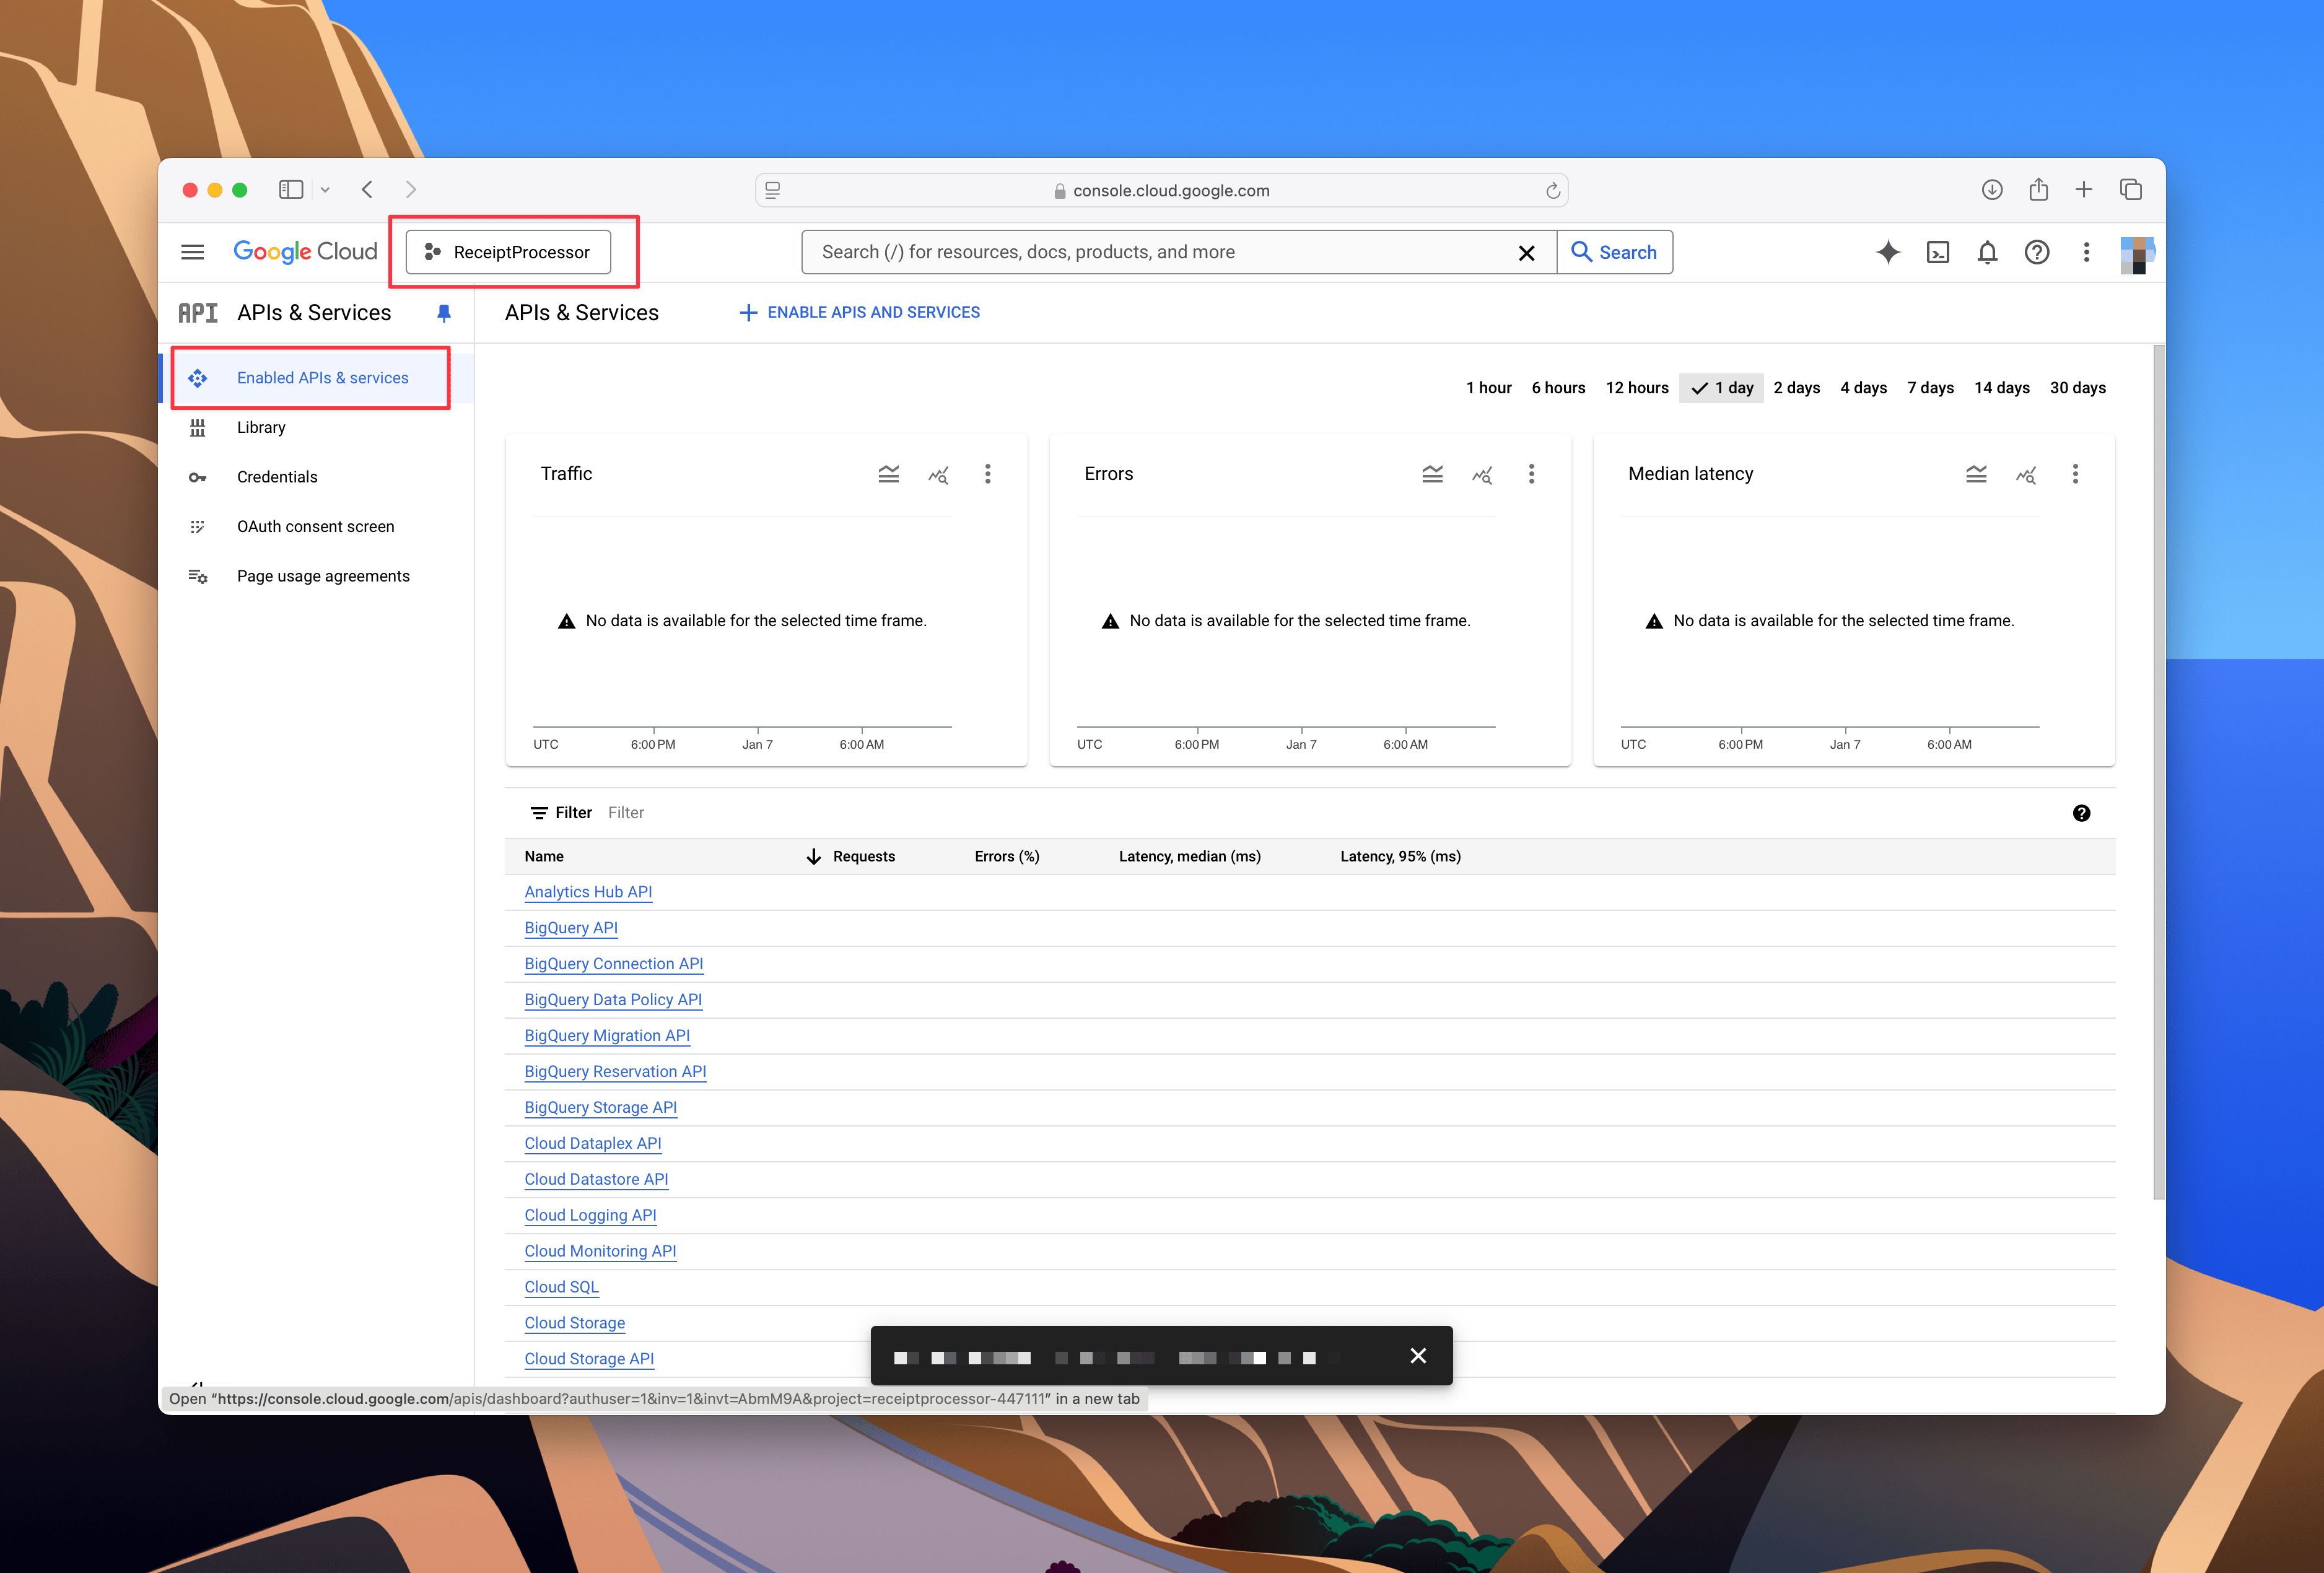
Task: Activate Cloud Shell terminal icon
Action: [1938, 252]
